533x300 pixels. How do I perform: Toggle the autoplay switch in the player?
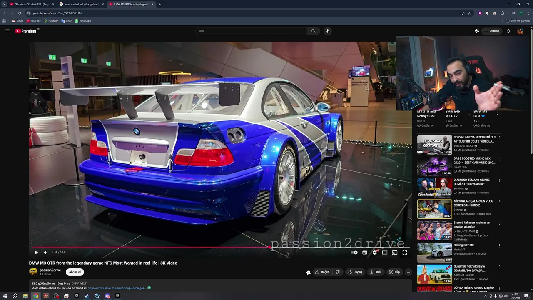[x=354, y=252]
